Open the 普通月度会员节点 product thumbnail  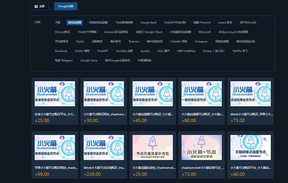click(x=103, y=94)
